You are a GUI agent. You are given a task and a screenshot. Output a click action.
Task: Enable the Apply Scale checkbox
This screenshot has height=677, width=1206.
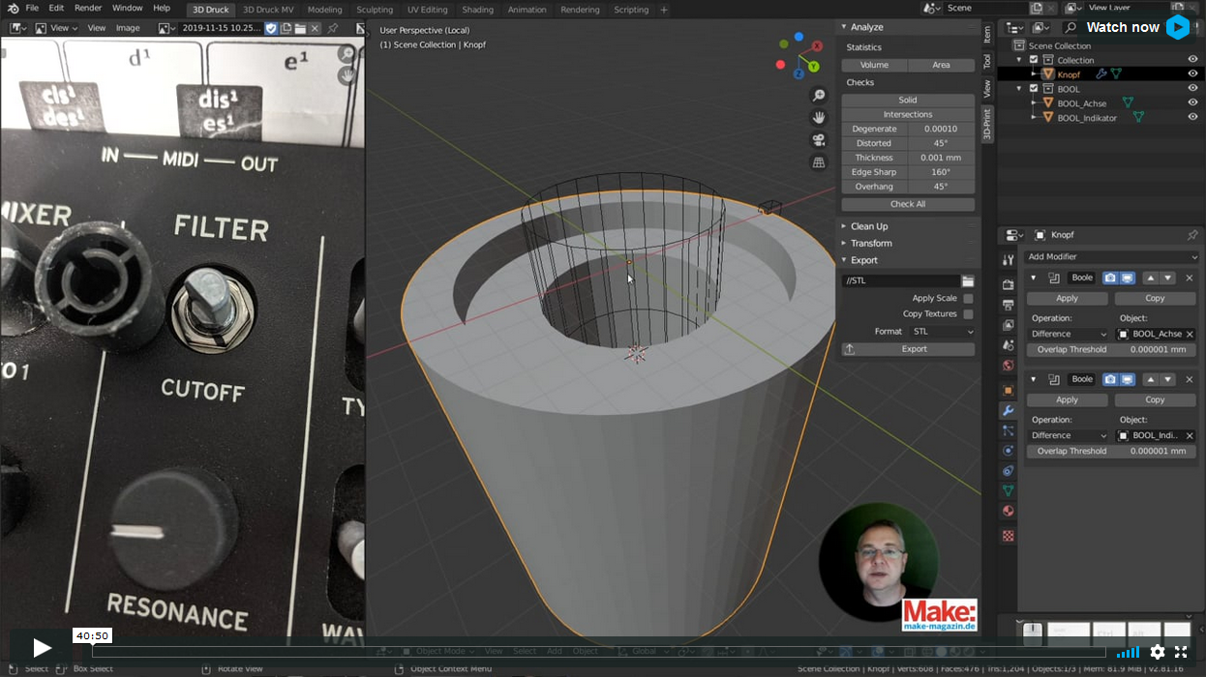coord(968,299)
